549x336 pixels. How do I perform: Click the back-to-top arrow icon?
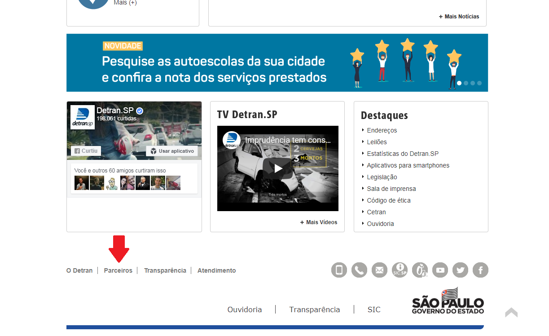click(x=511, y=313)
